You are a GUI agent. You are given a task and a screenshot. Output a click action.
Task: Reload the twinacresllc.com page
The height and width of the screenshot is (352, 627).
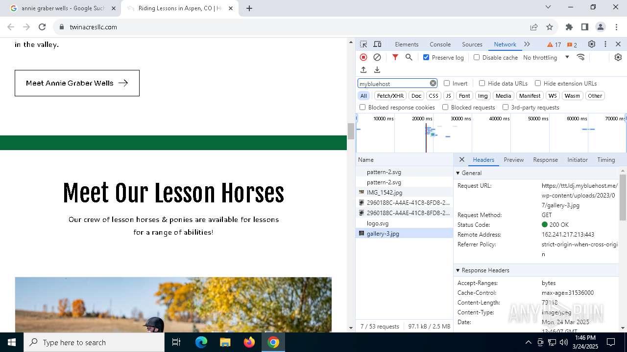pyautogui.click(x=42, y=27)
